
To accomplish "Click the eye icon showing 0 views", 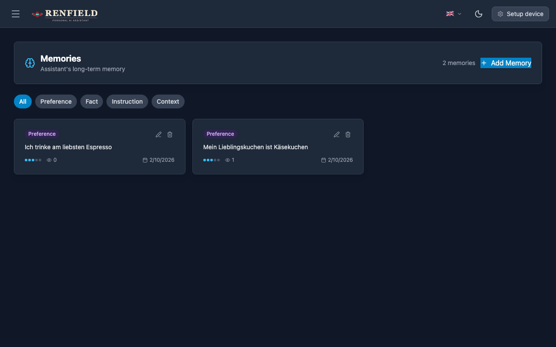I will tap(49, 160).
